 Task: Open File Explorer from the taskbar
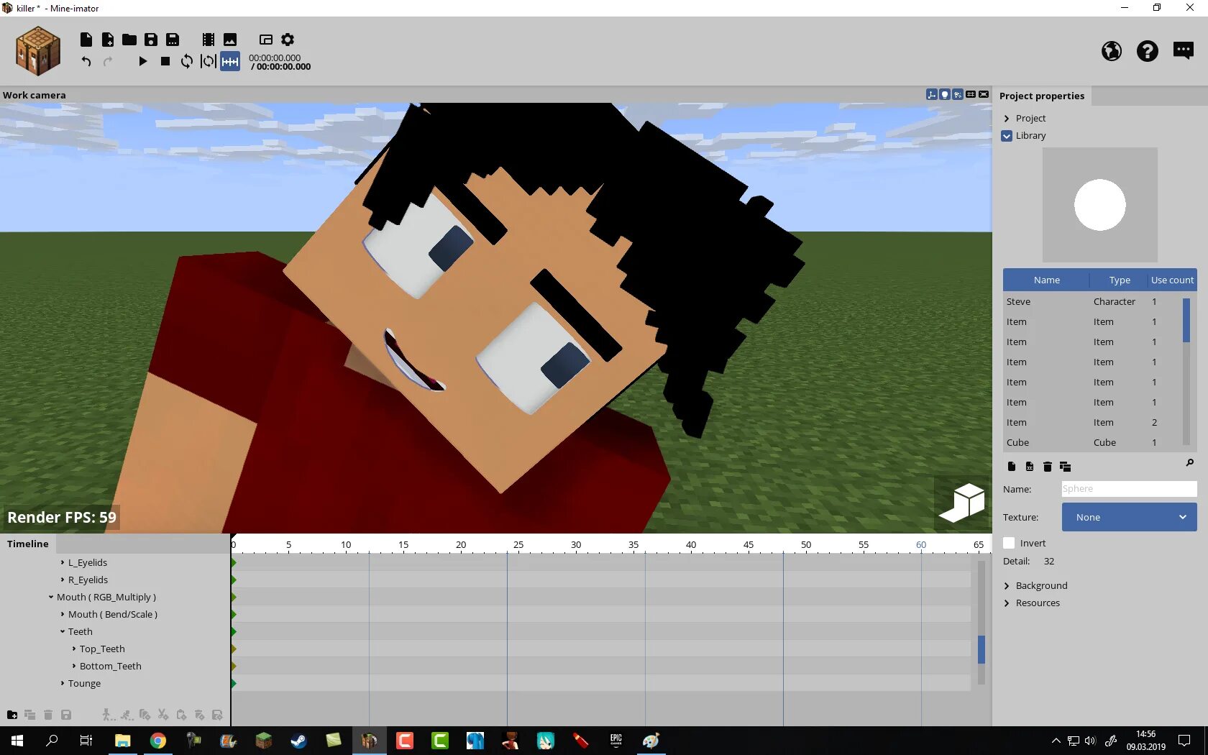pyautogui.click(x=123, y=741)
